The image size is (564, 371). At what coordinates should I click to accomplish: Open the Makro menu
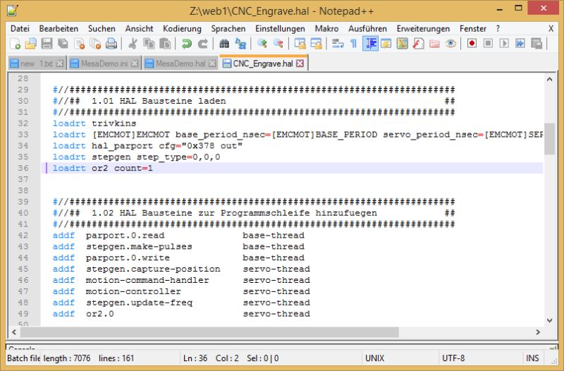326,29
